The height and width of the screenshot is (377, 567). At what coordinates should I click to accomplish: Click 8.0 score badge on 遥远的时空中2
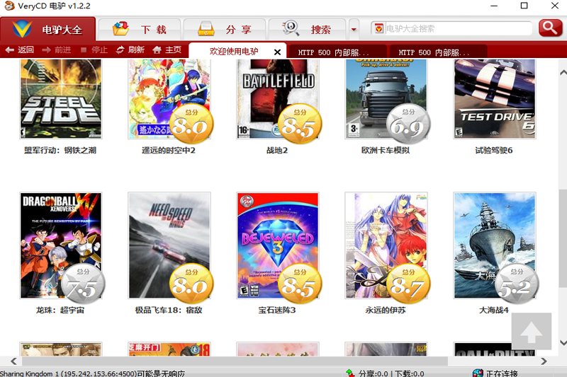click(191, 124)
